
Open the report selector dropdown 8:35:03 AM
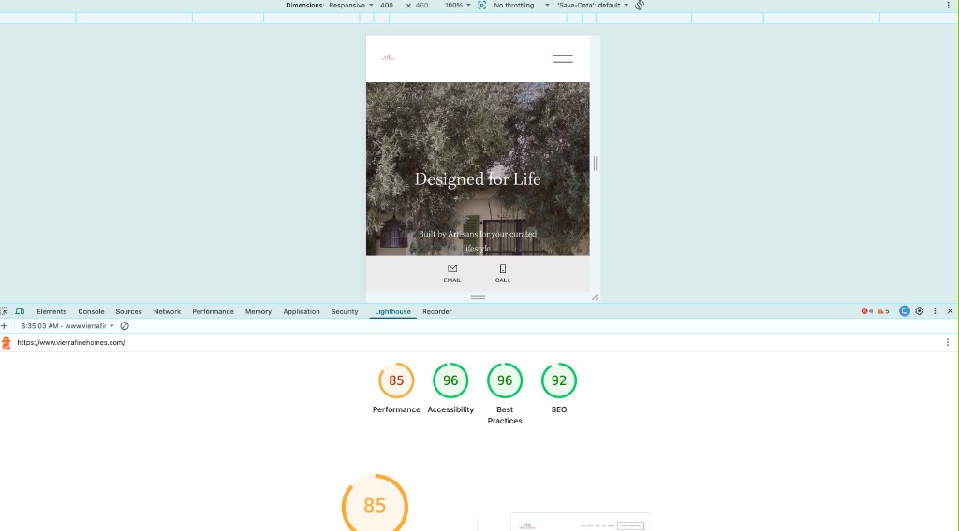[x=67, y=326]
